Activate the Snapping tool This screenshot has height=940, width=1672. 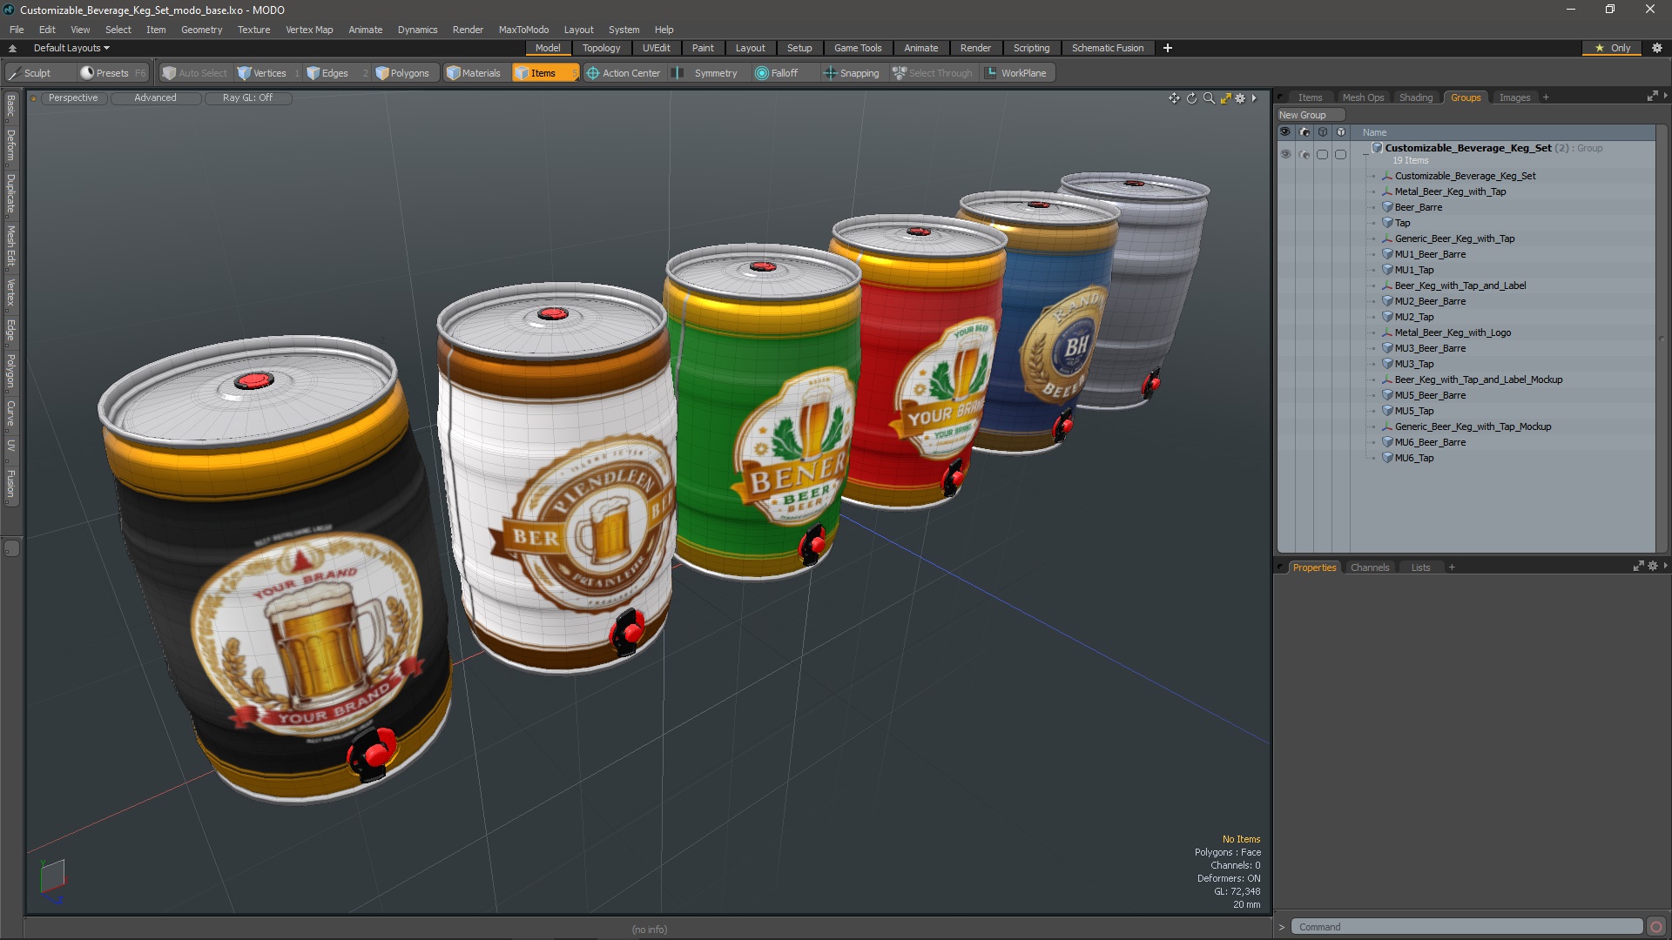(x=852, y=73)
